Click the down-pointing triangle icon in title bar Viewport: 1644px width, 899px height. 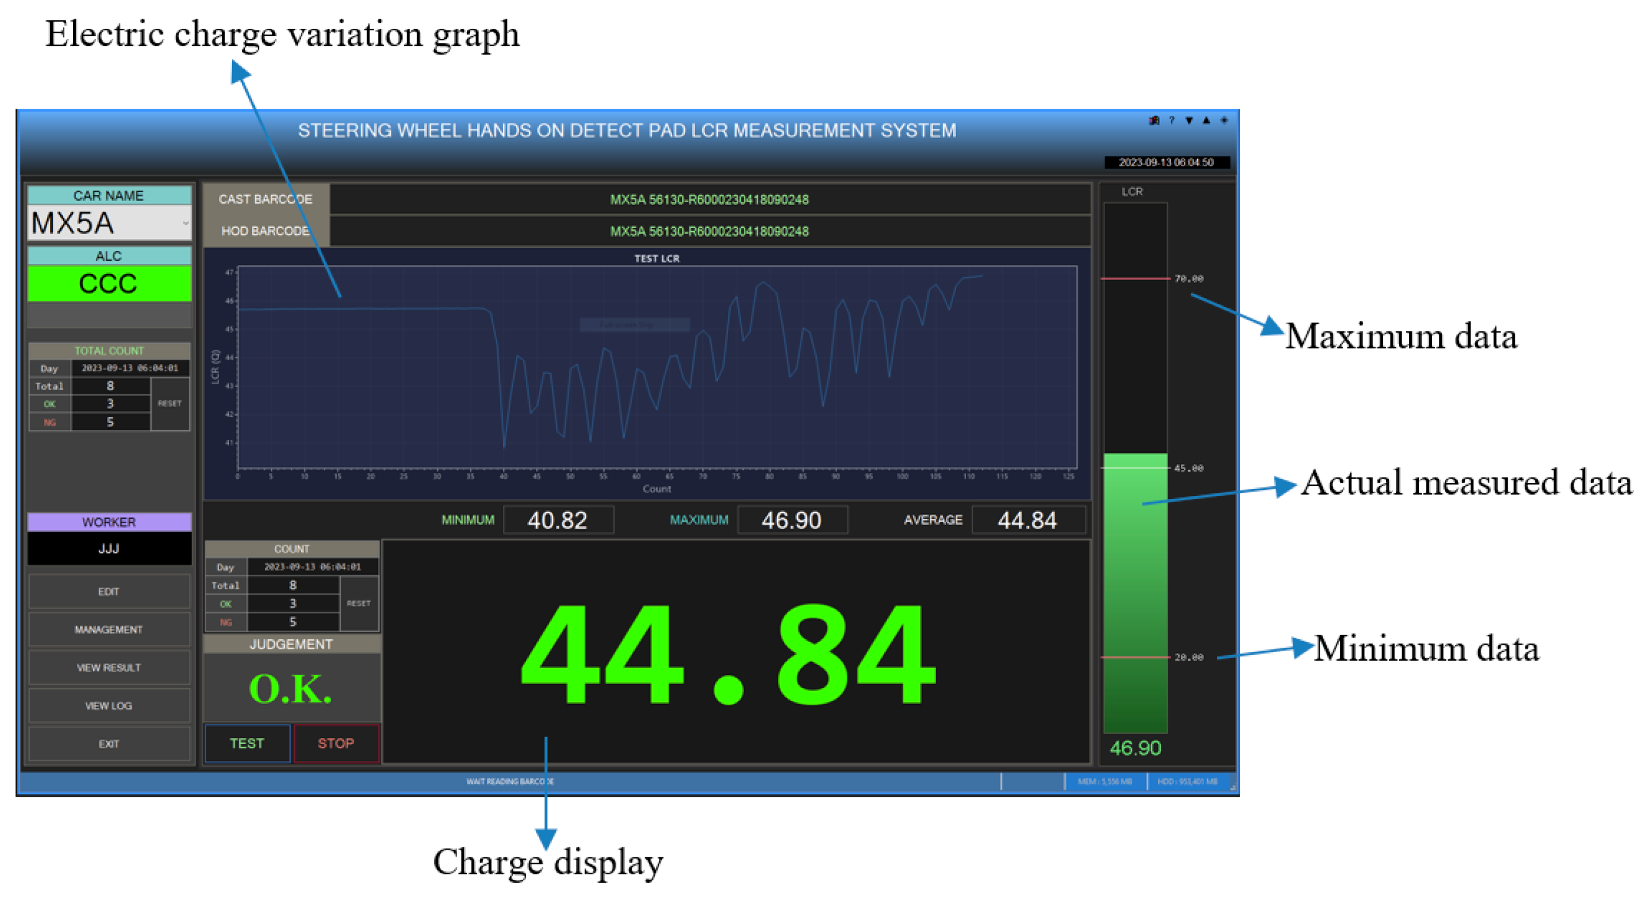(1189, 120)
